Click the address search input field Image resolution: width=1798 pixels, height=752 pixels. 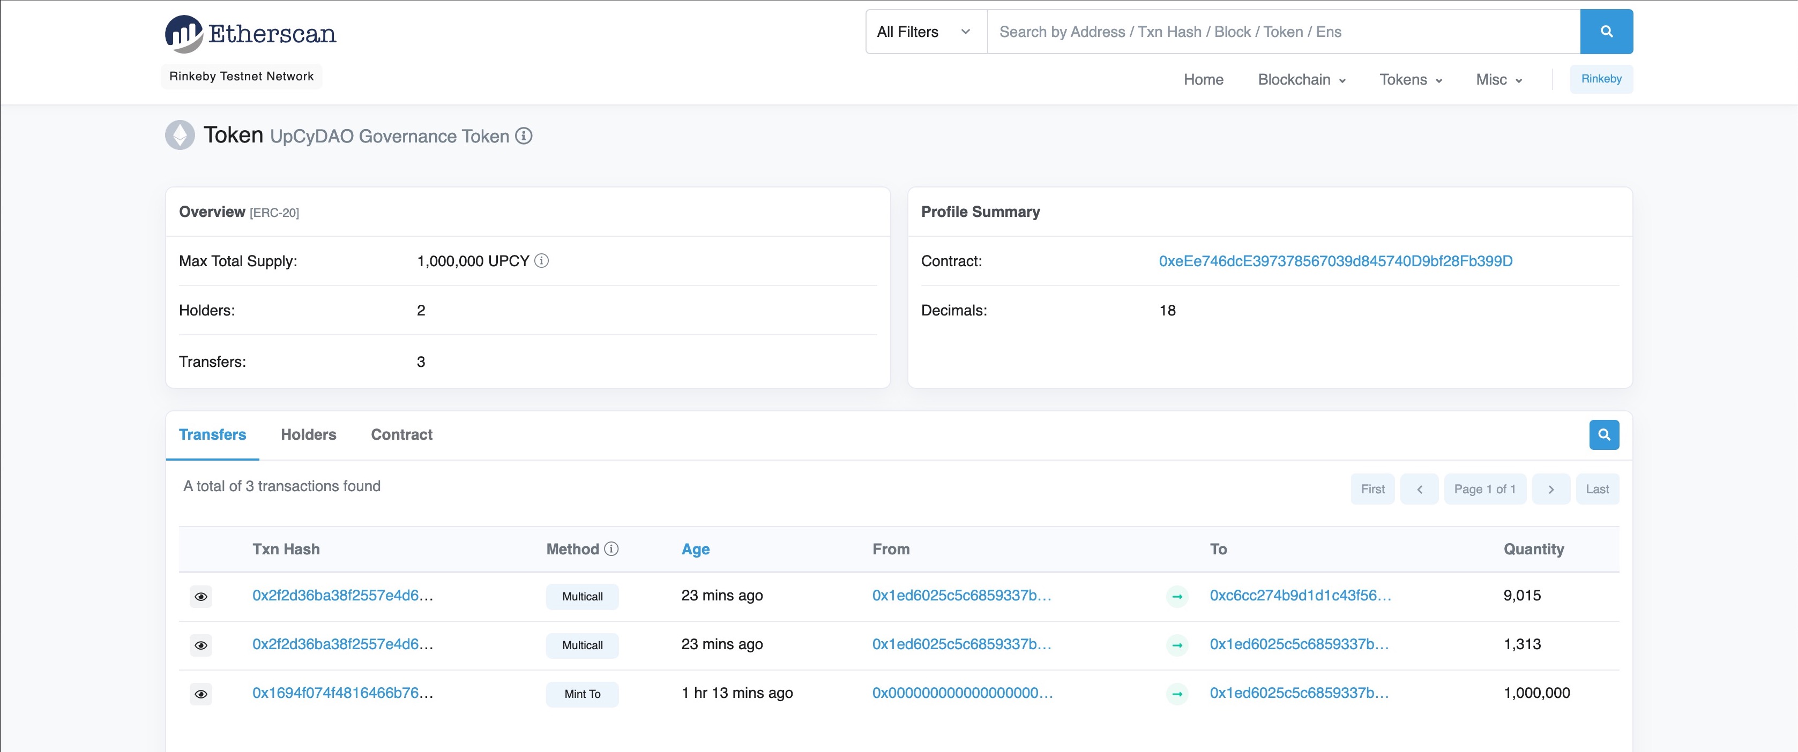pyautogui.click(x=1283, y=32)
